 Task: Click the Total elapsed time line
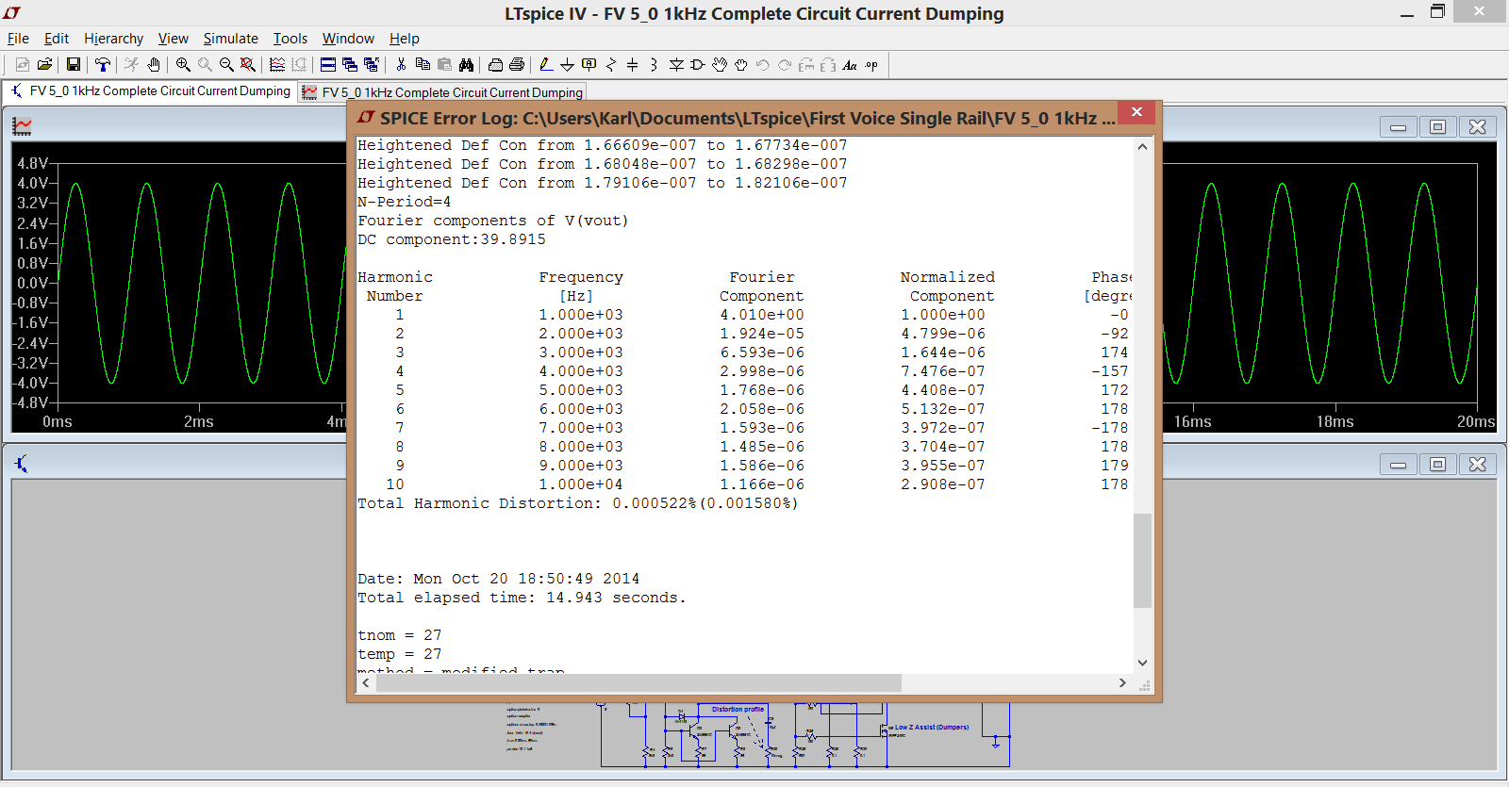(x=522, y=598)
